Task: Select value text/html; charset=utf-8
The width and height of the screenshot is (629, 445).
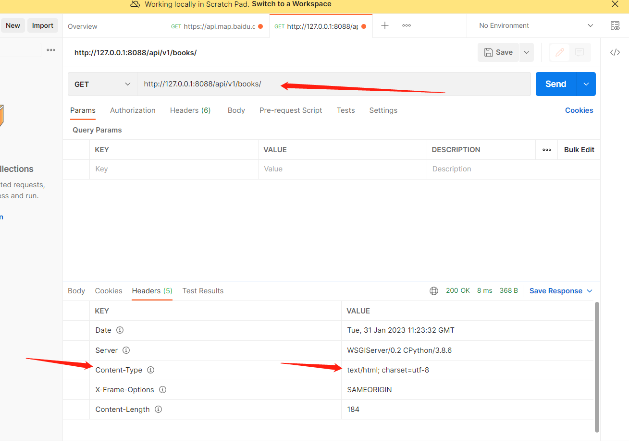Action: point(388,370)
